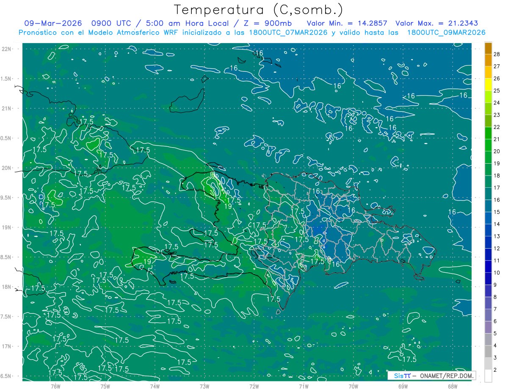
Task: Click the title 'Temperatura (C,somb.)'
Action: (x=259, y=10)
